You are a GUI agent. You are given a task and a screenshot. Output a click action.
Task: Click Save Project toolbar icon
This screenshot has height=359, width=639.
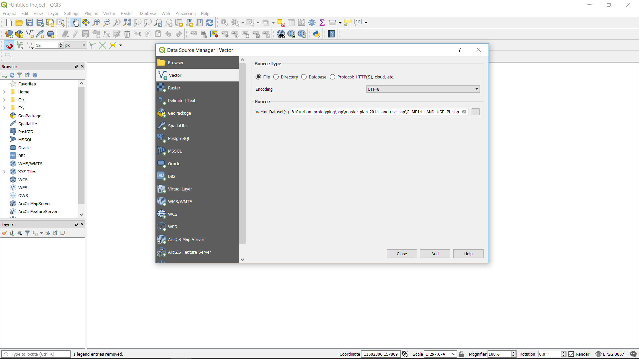click(x=30, y=23)
